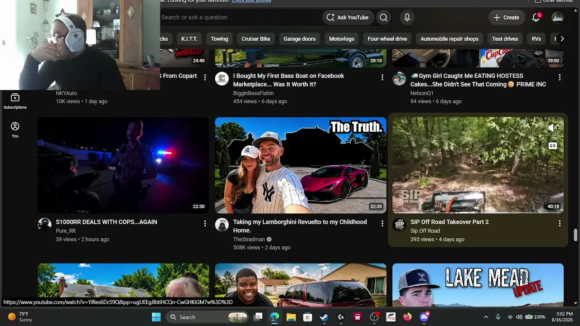The image size is (580, 326).
Task: Unmute the SIP Off Road preview
Action: tap(553, 128)
